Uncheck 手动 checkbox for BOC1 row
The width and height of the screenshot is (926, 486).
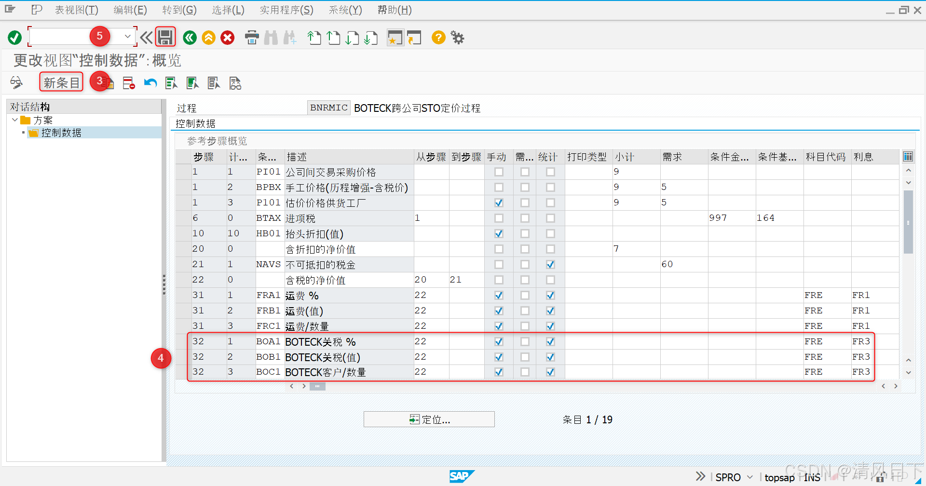point(499,372)
